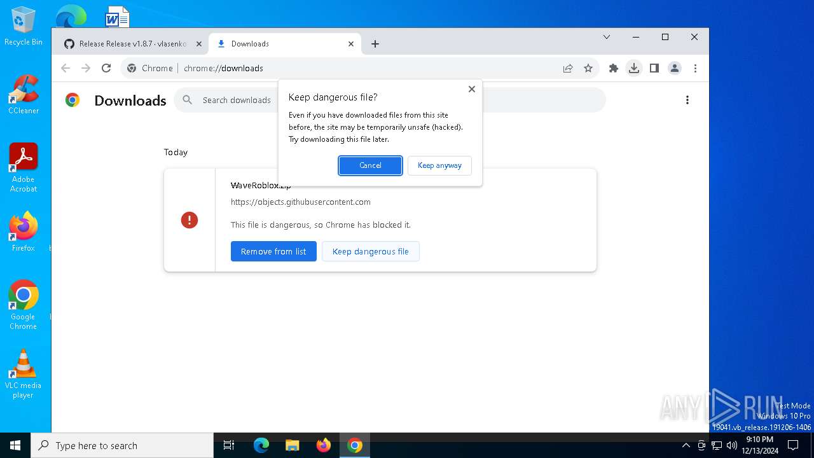The image size is (814, 458).
Task: Open Chrome three-dot menu
Action: click(695, 68)
